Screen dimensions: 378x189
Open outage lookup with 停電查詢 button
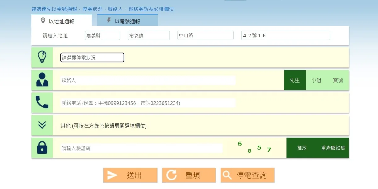click(x=248, y=175)
